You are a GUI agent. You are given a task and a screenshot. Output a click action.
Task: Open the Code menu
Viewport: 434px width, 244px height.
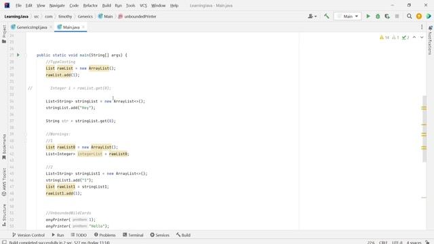pyautogui.click(x=74, y=5)
